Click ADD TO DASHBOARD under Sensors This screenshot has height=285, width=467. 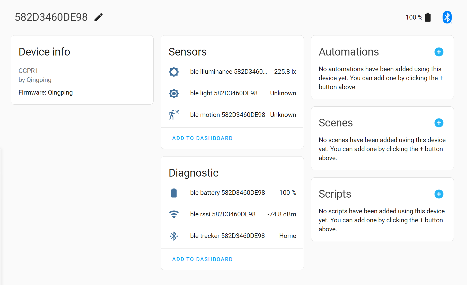click(x=202, y=138)
